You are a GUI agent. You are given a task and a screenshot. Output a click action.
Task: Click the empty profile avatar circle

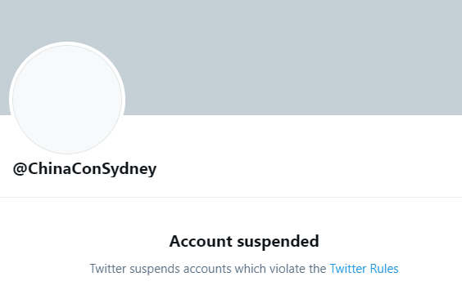pos(67,100)
